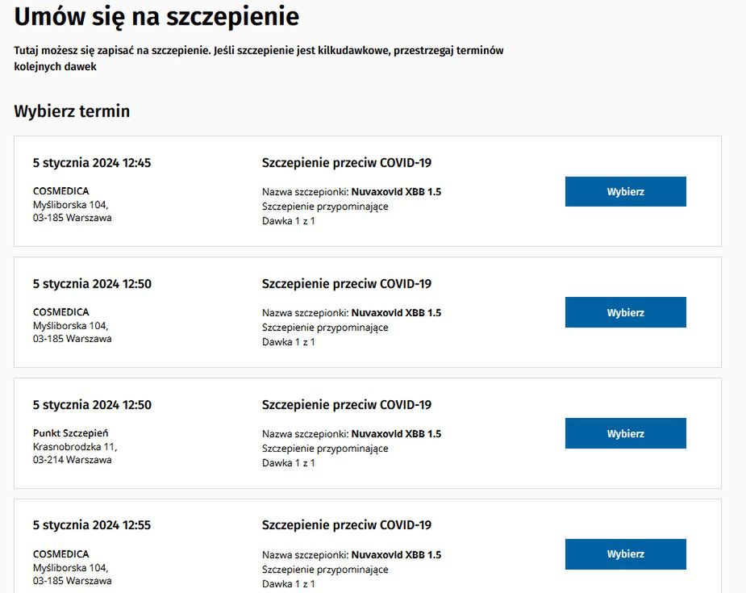Click the "5 stycznia 2024 12:55" date
This screenshot has width=746, height=593.
(x=92, y=525)
